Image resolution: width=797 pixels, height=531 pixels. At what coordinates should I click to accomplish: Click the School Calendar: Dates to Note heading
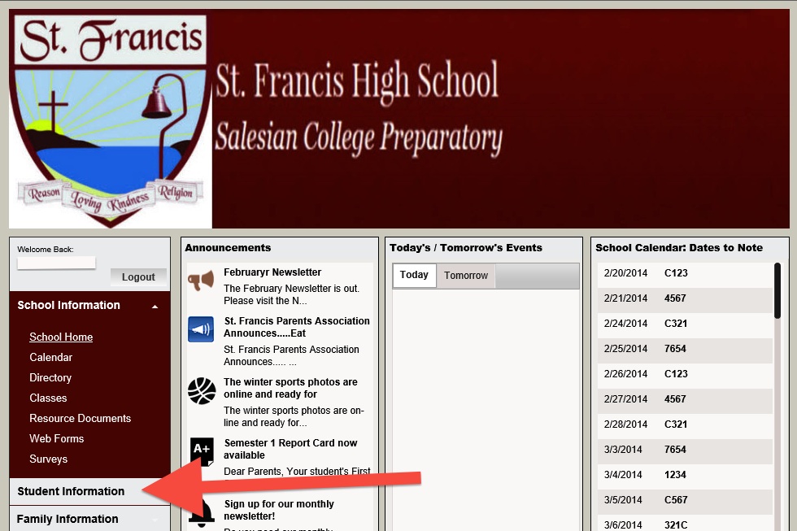pyautogui.click(x=679, y=247)
